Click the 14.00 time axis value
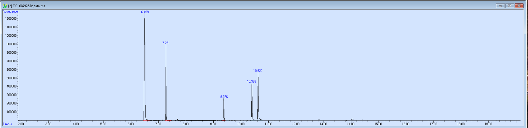This screenshot has height=128, width=528. coord(351,124)
